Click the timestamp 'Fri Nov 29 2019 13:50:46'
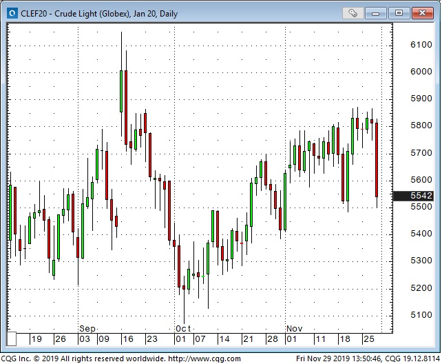The image size is (442, 364). 338,358
